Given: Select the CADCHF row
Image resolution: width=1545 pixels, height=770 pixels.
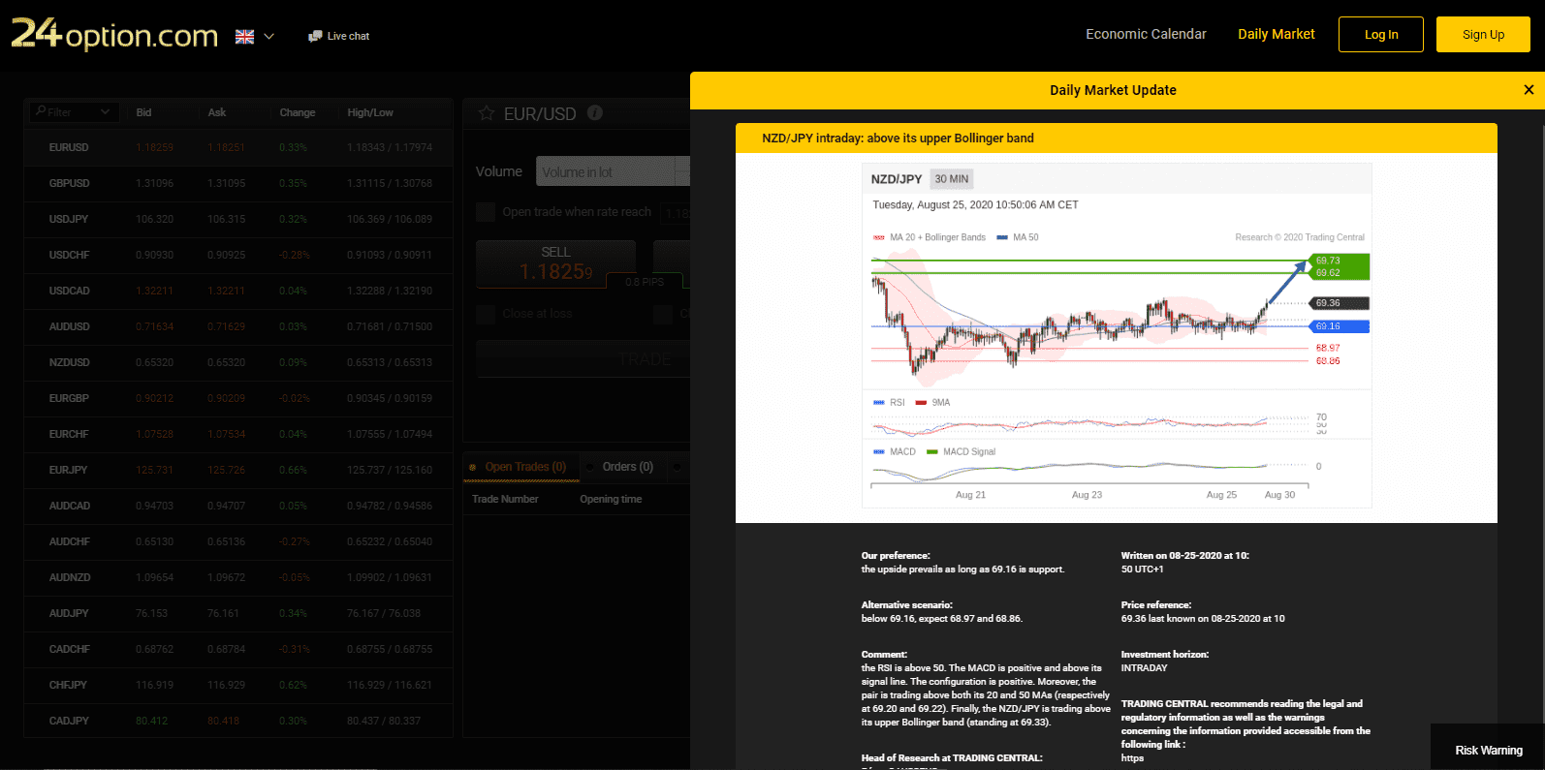Looking at the screenshot, I should point(238,649).
